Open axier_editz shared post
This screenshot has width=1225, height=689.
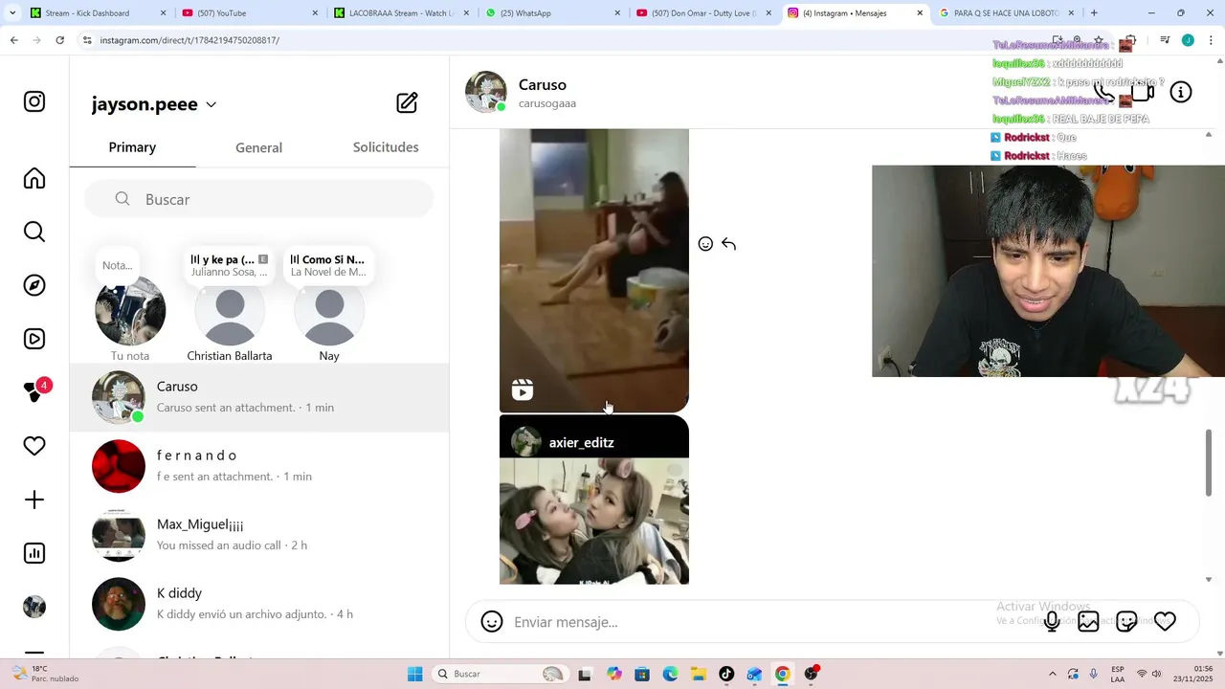(x=594, y=500)
